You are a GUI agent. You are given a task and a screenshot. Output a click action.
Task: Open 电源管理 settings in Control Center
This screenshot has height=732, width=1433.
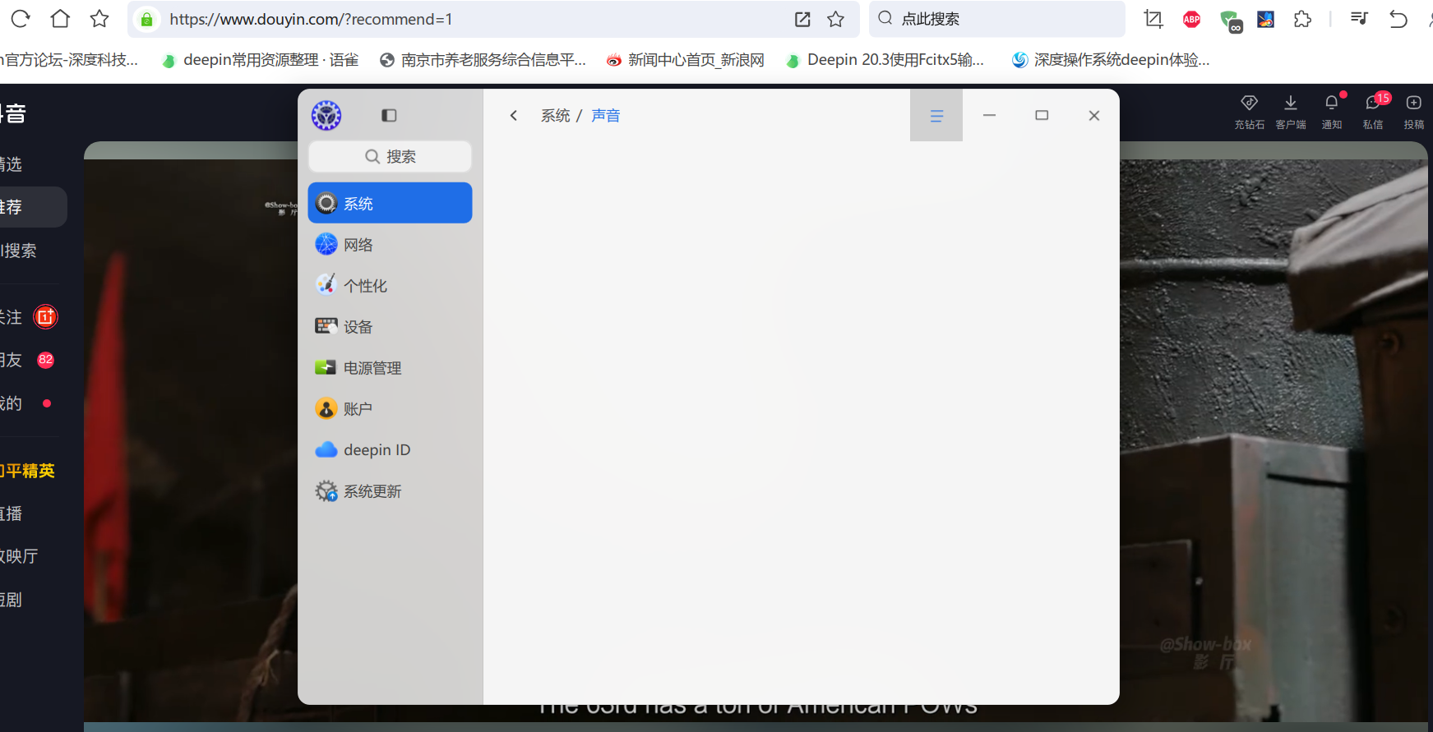[x=390, y=367]
